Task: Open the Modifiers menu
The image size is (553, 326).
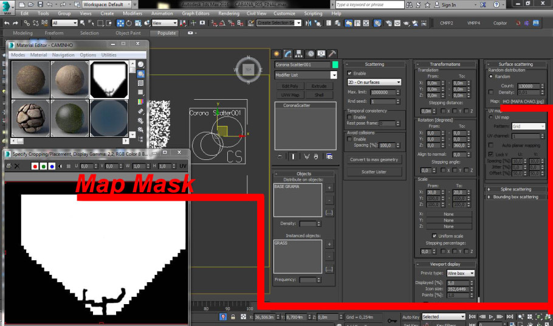Action: tap(132, 13)
